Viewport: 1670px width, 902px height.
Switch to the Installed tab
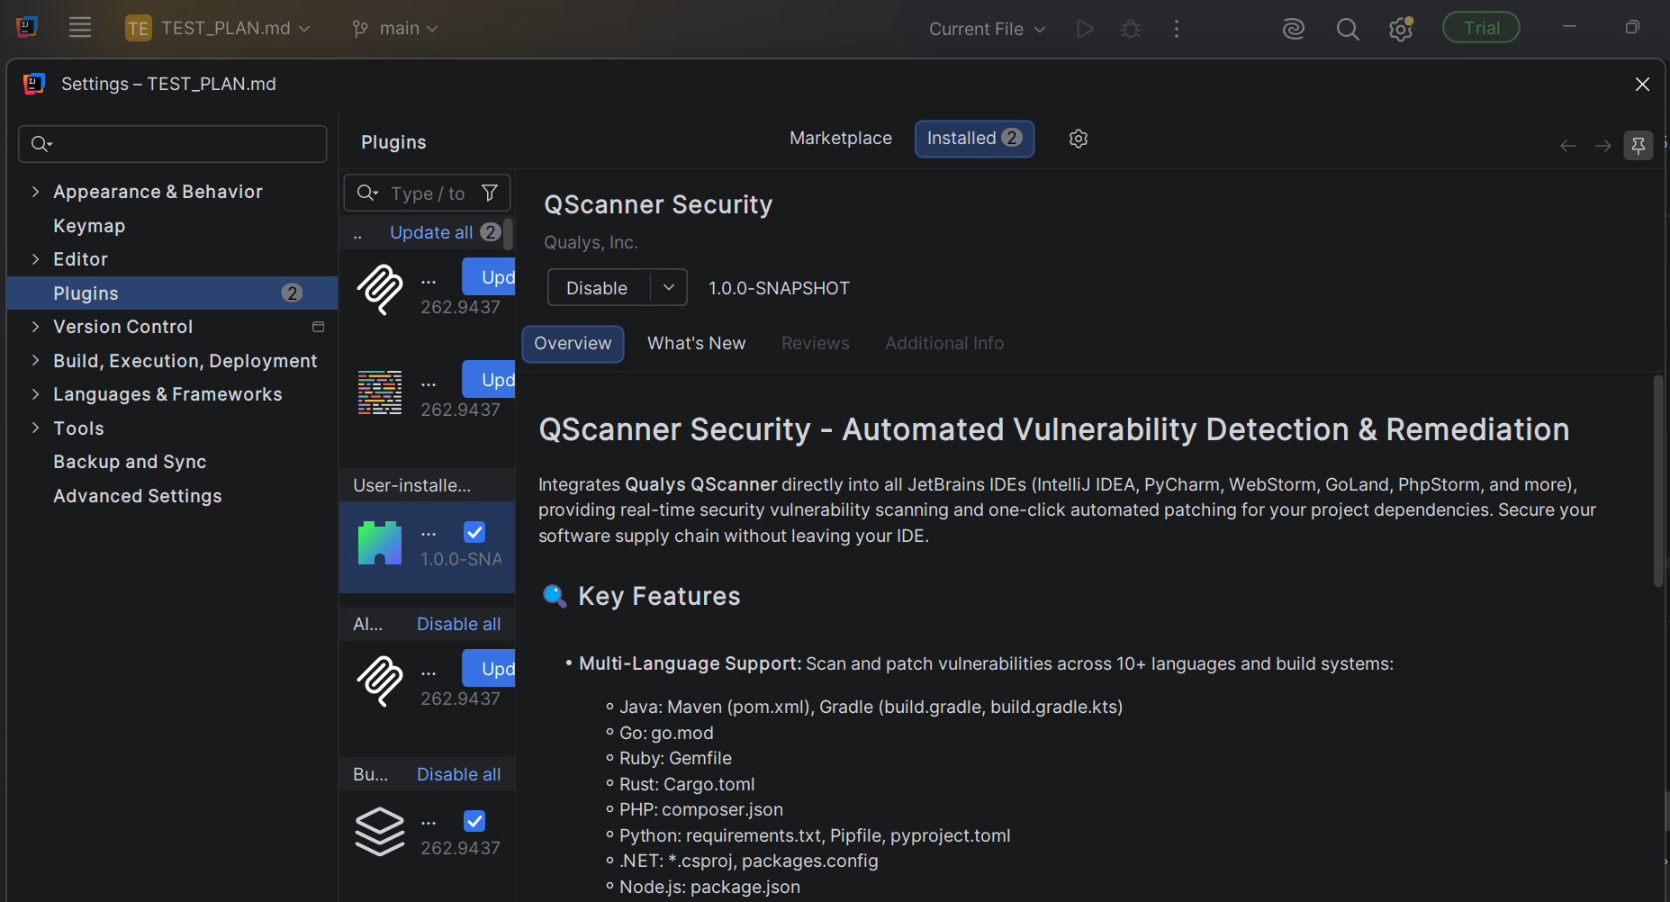click(974, 139)
